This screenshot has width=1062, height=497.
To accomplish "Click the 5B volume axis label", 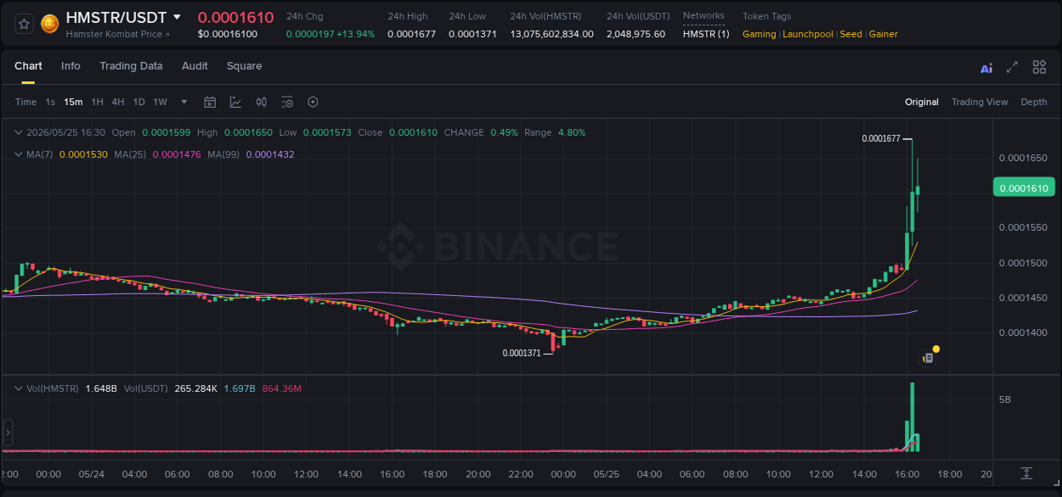I will point(1004,399).
